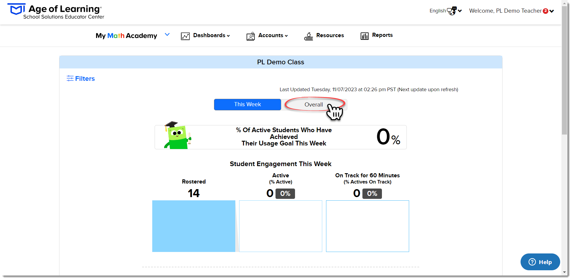Open the Welcome PL Demo Teacher menu arrow
Image resolution: width=572 pixels, height=280 pixels.
(552, 11)
